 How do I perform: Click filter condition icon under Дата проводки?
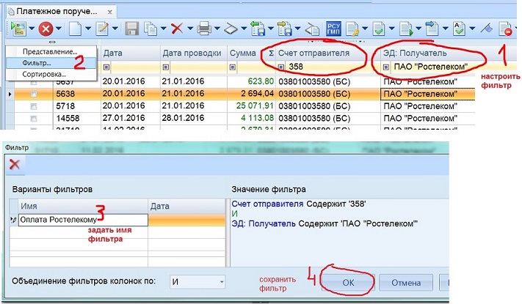[166, 67]
